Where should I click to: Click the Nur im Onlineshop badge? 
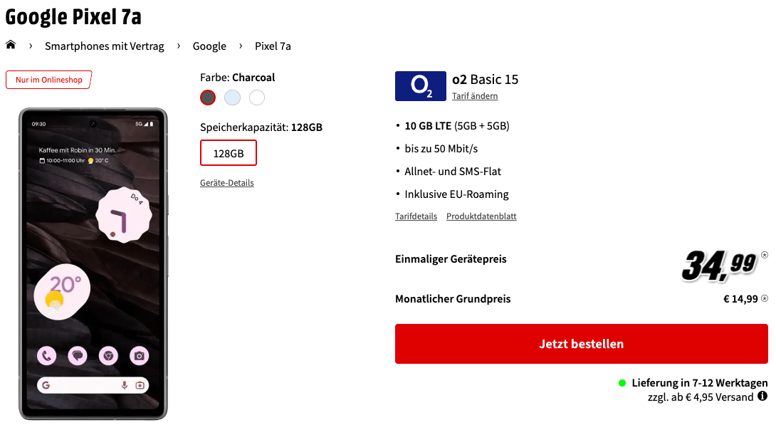(48, 80)
